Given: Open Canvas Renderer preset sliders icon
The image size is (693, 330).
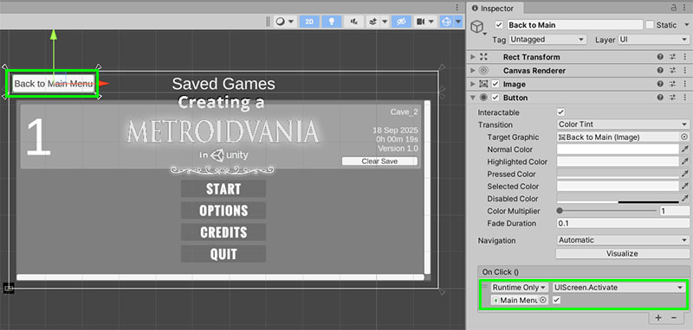Looking at the screenshot, I should click(673, 71).
